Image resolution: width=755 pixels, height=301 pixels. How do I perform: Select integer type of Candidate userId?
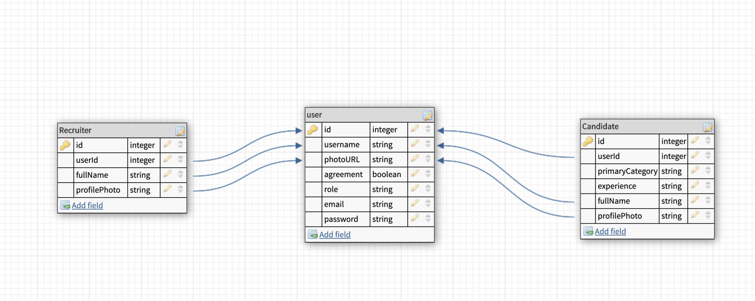(x=674, y=157)
